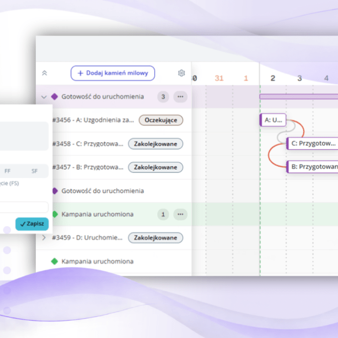Viewport: 338px width, 338px height.
Task: Click the C: Przygotow... Gantt bar
Action: pos(312,144)
